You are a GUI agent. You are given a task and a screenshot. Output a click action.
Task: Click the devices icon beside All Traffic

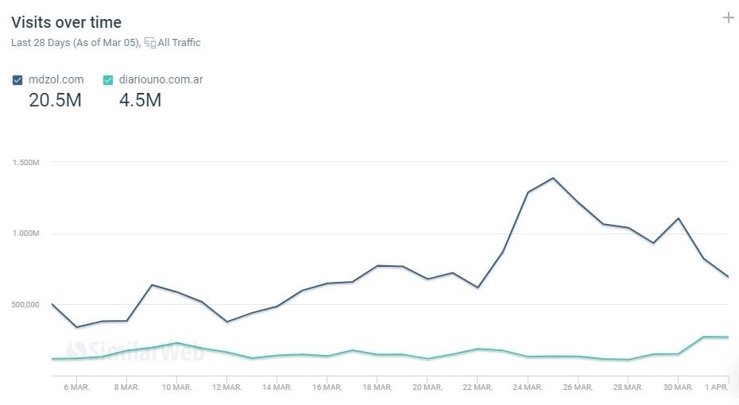tap(149, 43)
